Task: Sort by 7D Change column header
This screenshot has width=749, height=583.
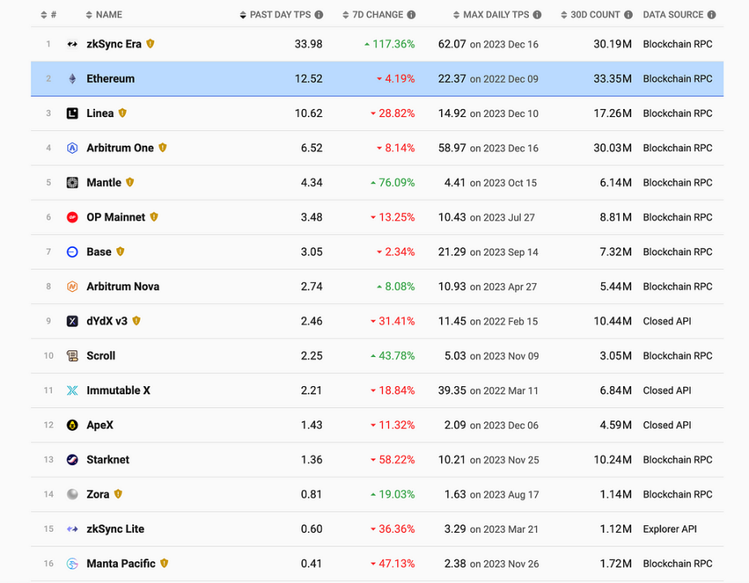Action: 377,15
